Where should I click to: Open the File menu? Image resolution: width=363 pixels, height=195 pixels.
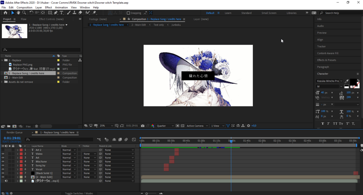tap(4, 7)
